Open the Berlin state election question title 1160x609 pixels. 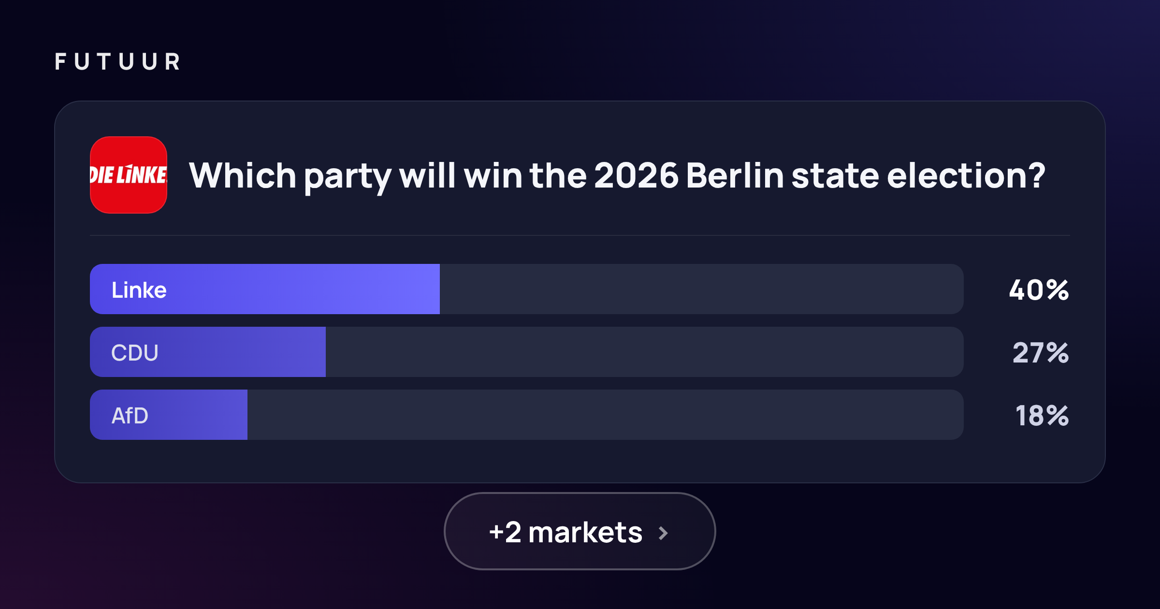617,176
